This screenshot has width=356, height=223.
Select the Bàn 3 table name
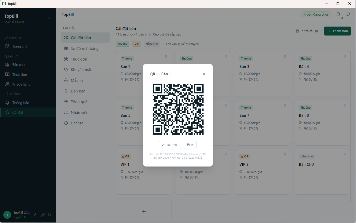[244, 67]
